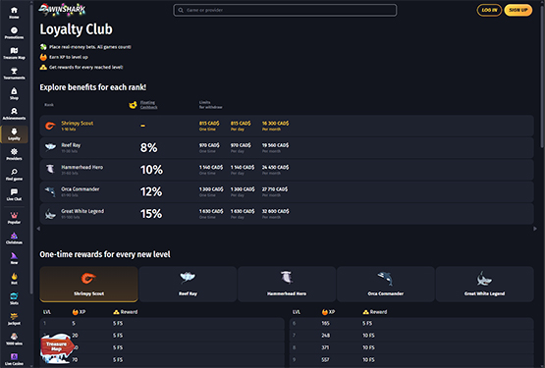545x368 pixels.
Task: Focus the Game or provider search field
Action: [x=285, y=10]
